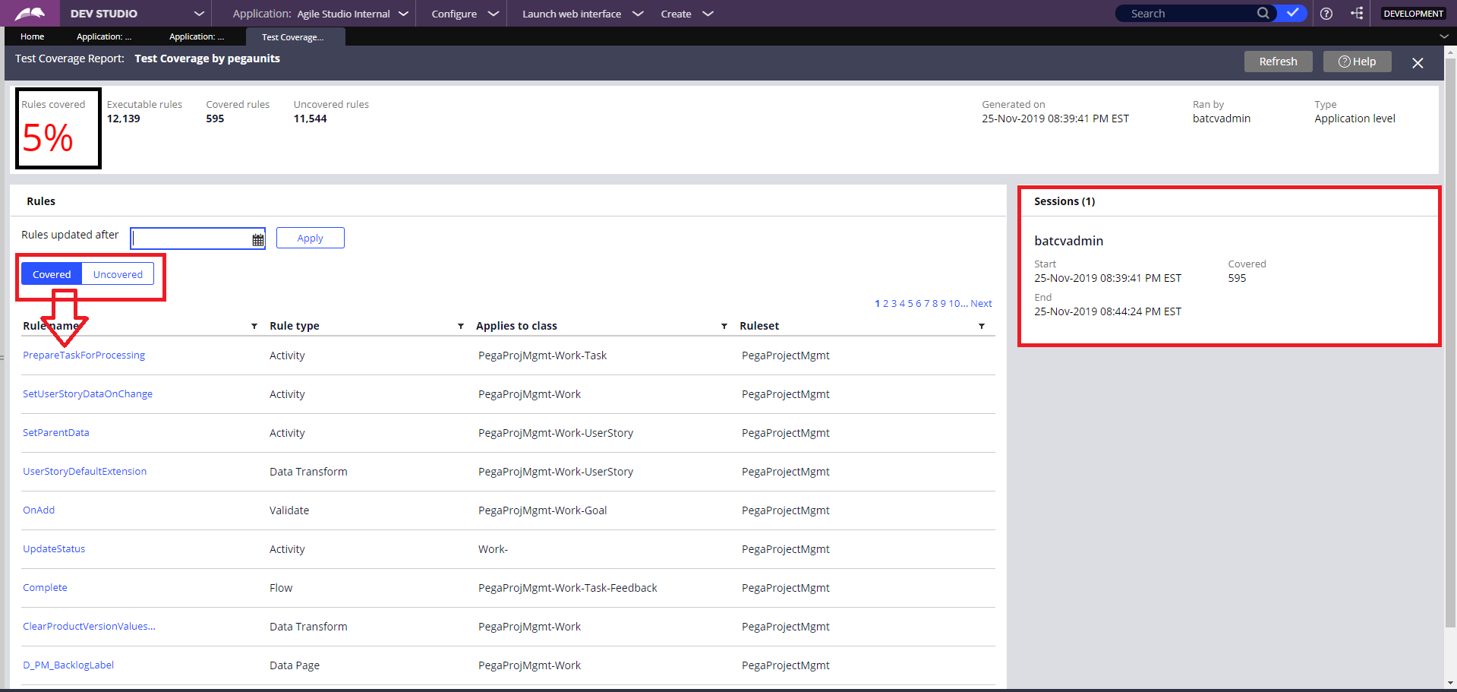Go to page 5 of rules

pyautogui.click(x=910, y=303)
